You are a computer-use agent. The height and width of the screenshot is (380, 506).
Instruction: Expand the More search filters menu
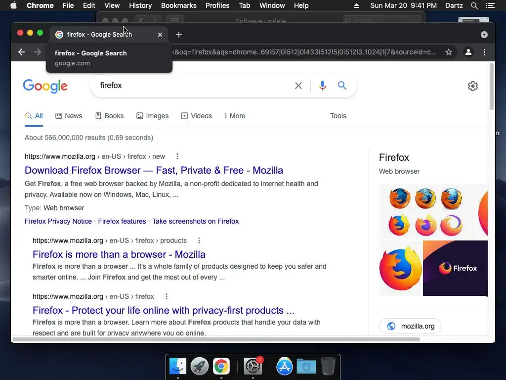(235, 116)
